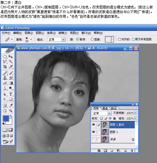Select the Polygonal Lasso tool
Viewport: 157px width, 163px height.
[5, 62]
